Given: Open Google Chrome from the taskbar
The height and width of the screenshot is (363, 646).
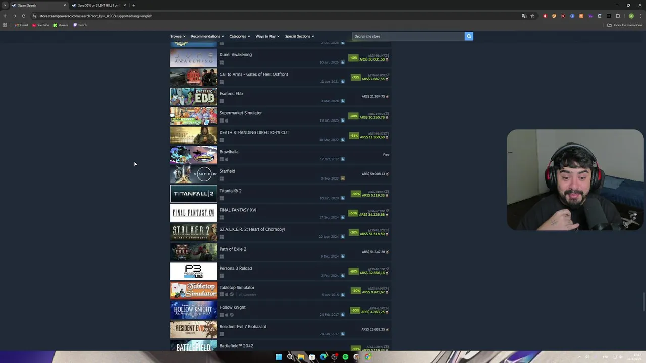Looking at the screenshot, I should (367, 357).
